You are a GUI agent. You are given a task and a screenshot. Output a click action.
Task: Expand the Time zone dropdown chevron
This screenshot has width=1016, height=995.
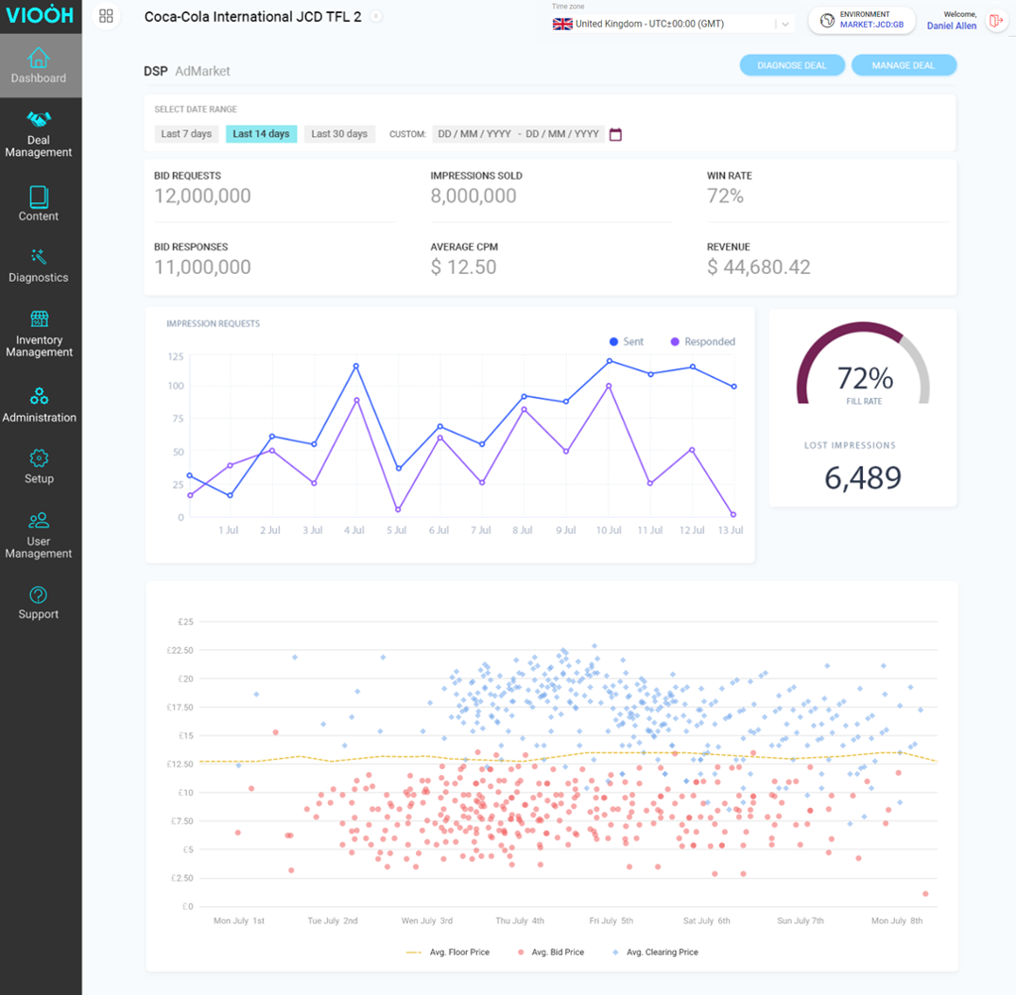tap(785, 24)
